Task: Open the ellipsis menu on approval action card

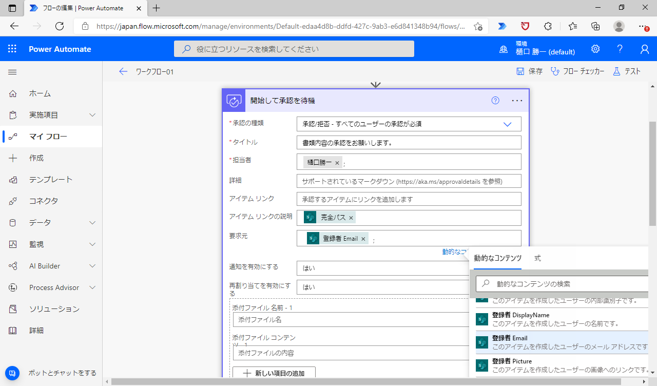Action: (x=517, y=101)
